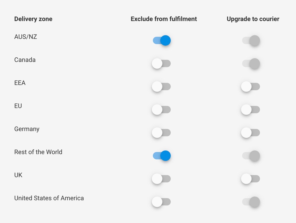Click the Upgrade to courier column header

coord(253,19)
